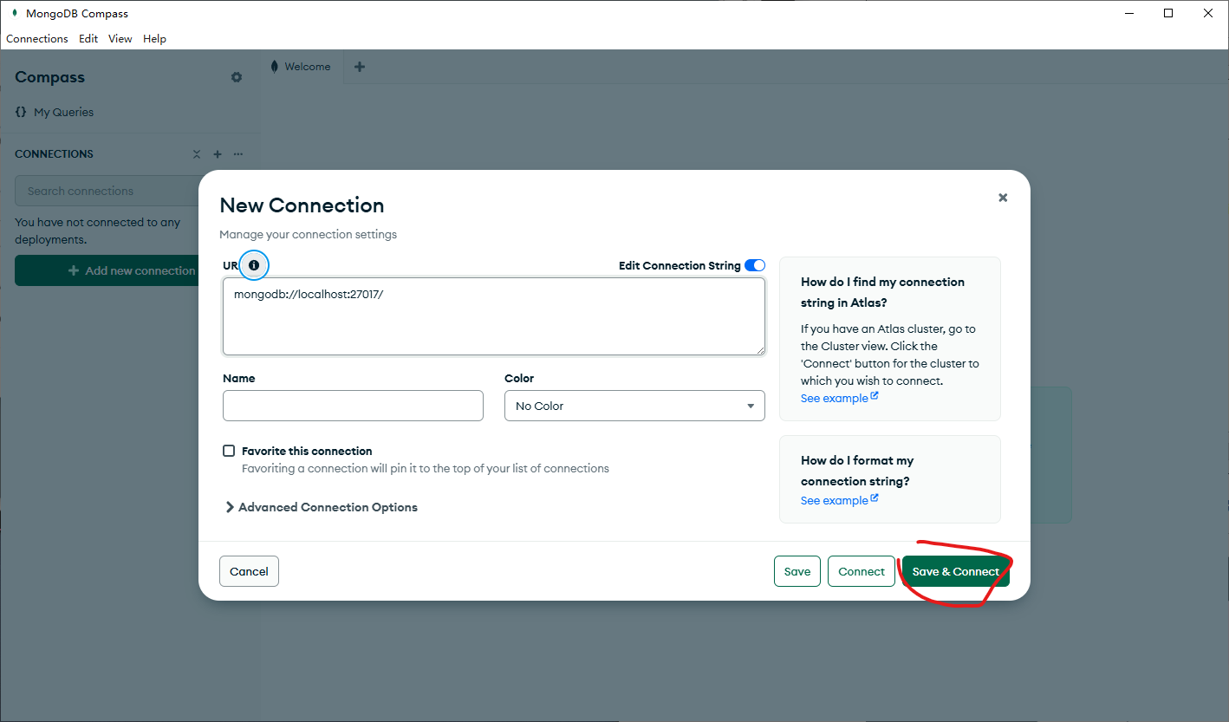Collapse all connections icon in sidebar
This screenshot has width=1229, height=722.
[197, 154]
